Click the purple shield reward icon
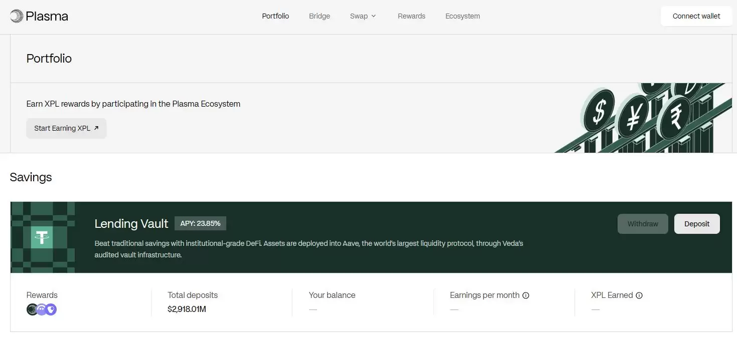 (x=51, y=309)
